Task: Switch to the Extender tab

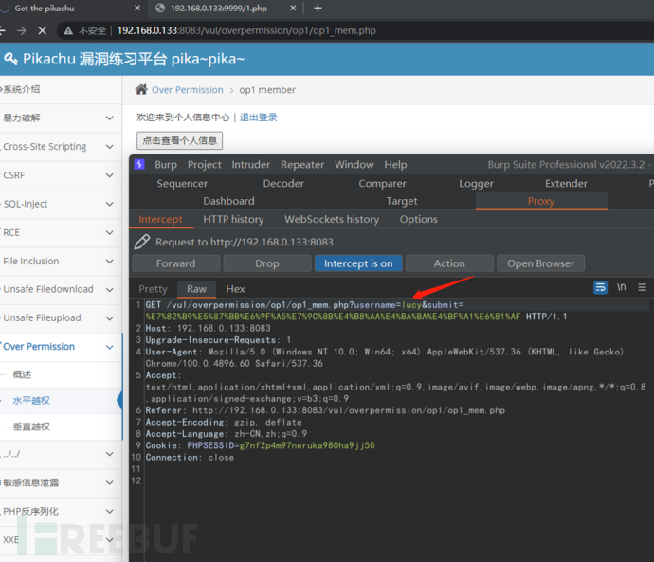Action: (566, 184)
